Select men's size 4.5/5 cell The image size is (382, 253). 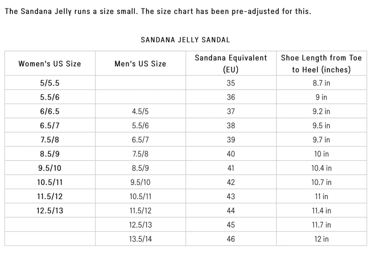tap(140, 111)
